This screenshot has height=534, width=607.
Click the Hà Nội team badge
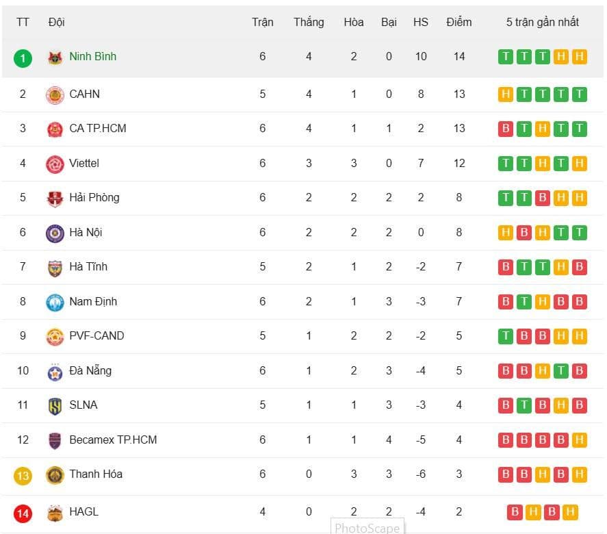54,232
